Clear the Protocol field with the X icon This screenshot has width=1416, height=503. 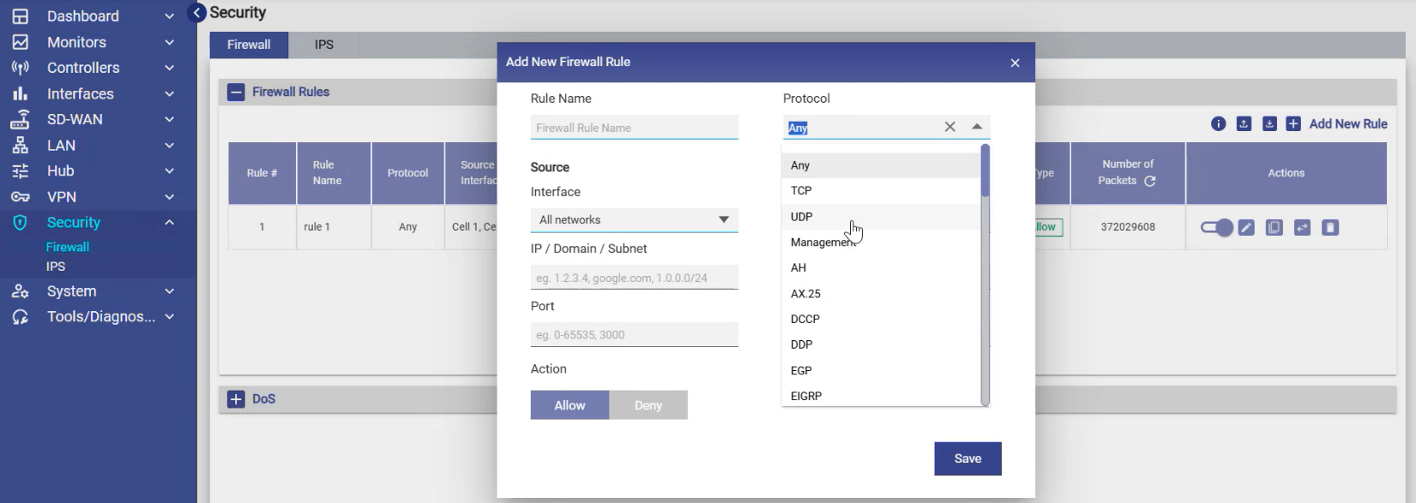tap(949, 127)
